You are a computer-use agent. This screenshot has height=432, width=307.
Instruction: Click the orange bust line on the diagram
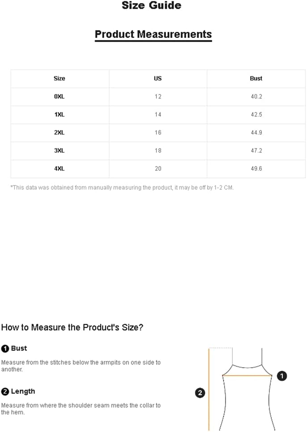[x=247, y=375]
